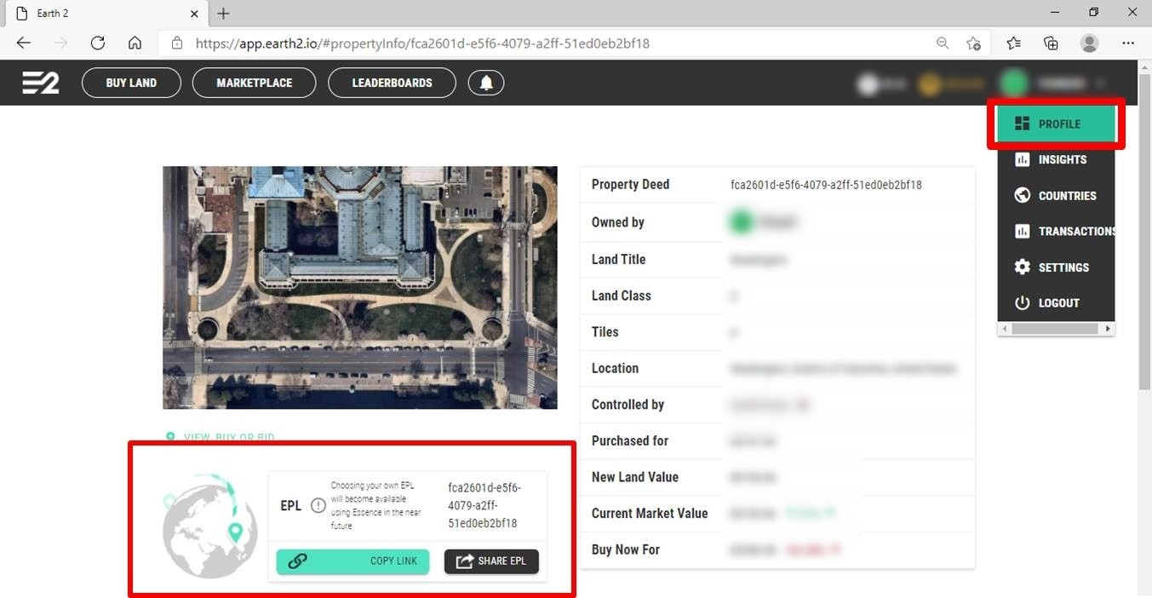View site lock information
The height and width of the screenshot is (598, 1152).
(177, 43)
